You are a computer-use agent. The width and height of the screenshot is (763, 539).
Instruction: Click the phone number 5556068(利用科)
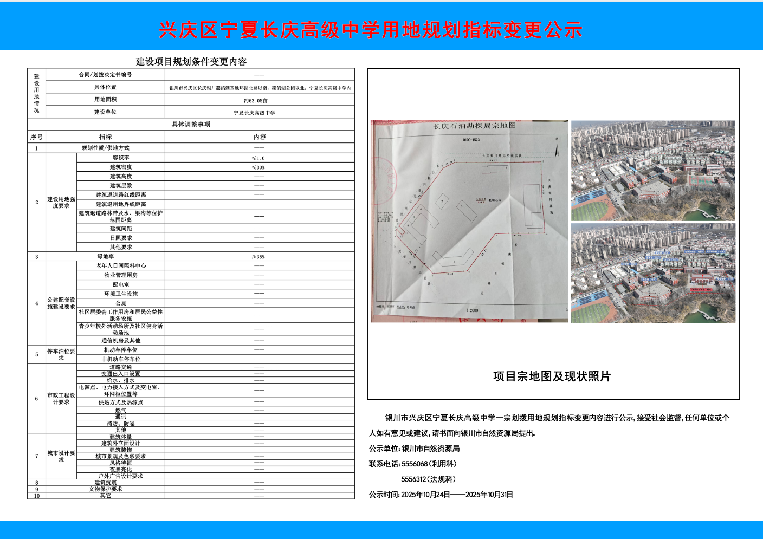click(x=429, y=464)
